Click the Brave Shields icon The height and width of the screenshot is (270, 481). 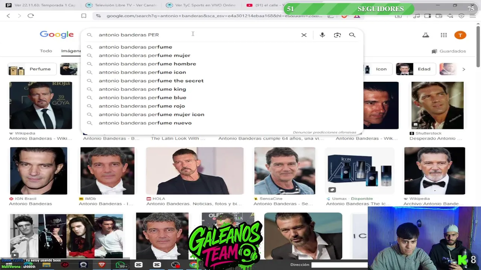coord(345,16)
